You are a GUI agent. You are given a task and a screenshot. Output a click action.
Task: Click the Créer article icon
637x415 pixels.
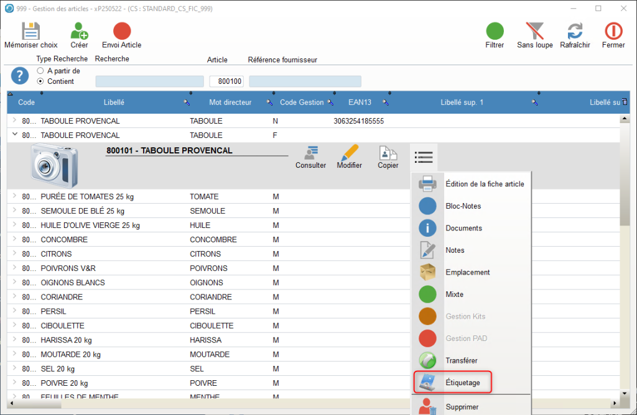tap(79, 31)
